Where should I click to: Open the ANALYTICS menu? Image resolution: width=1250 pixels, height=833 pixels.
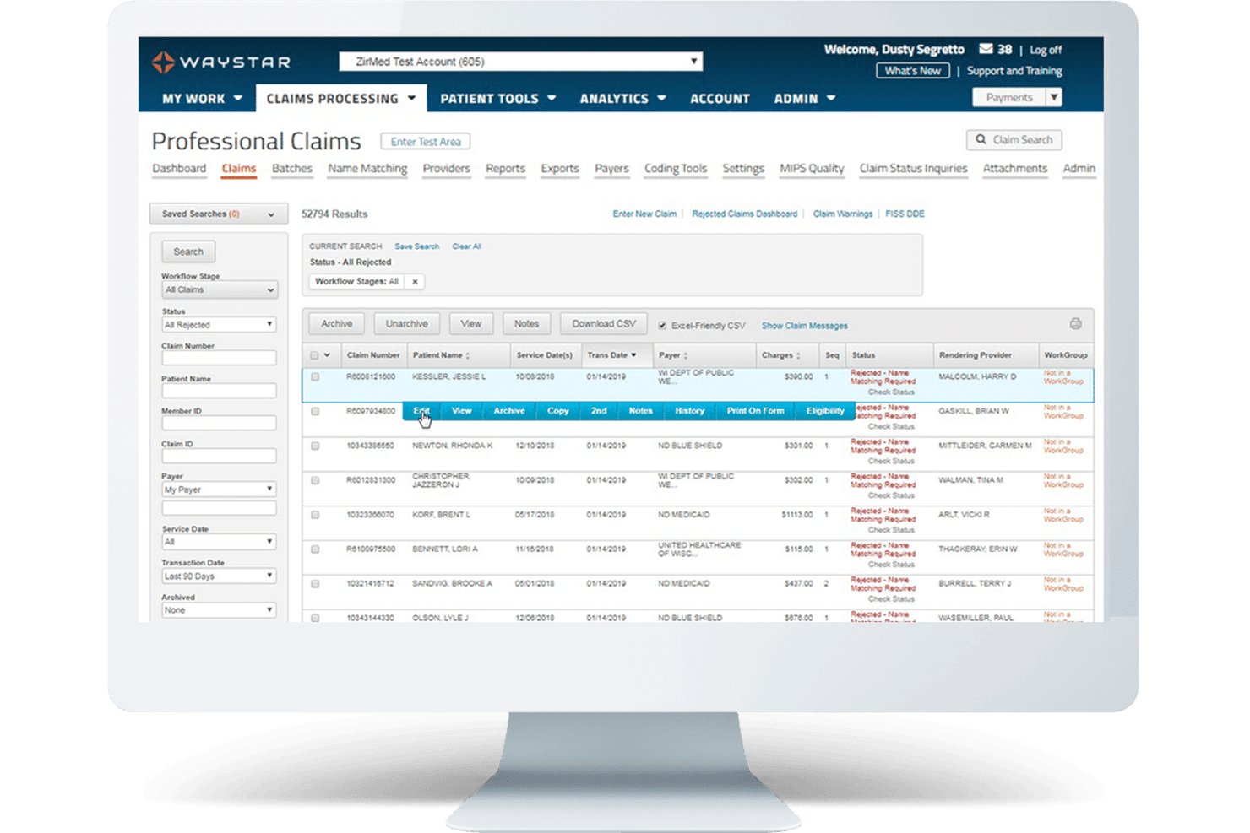coord(623,99)
